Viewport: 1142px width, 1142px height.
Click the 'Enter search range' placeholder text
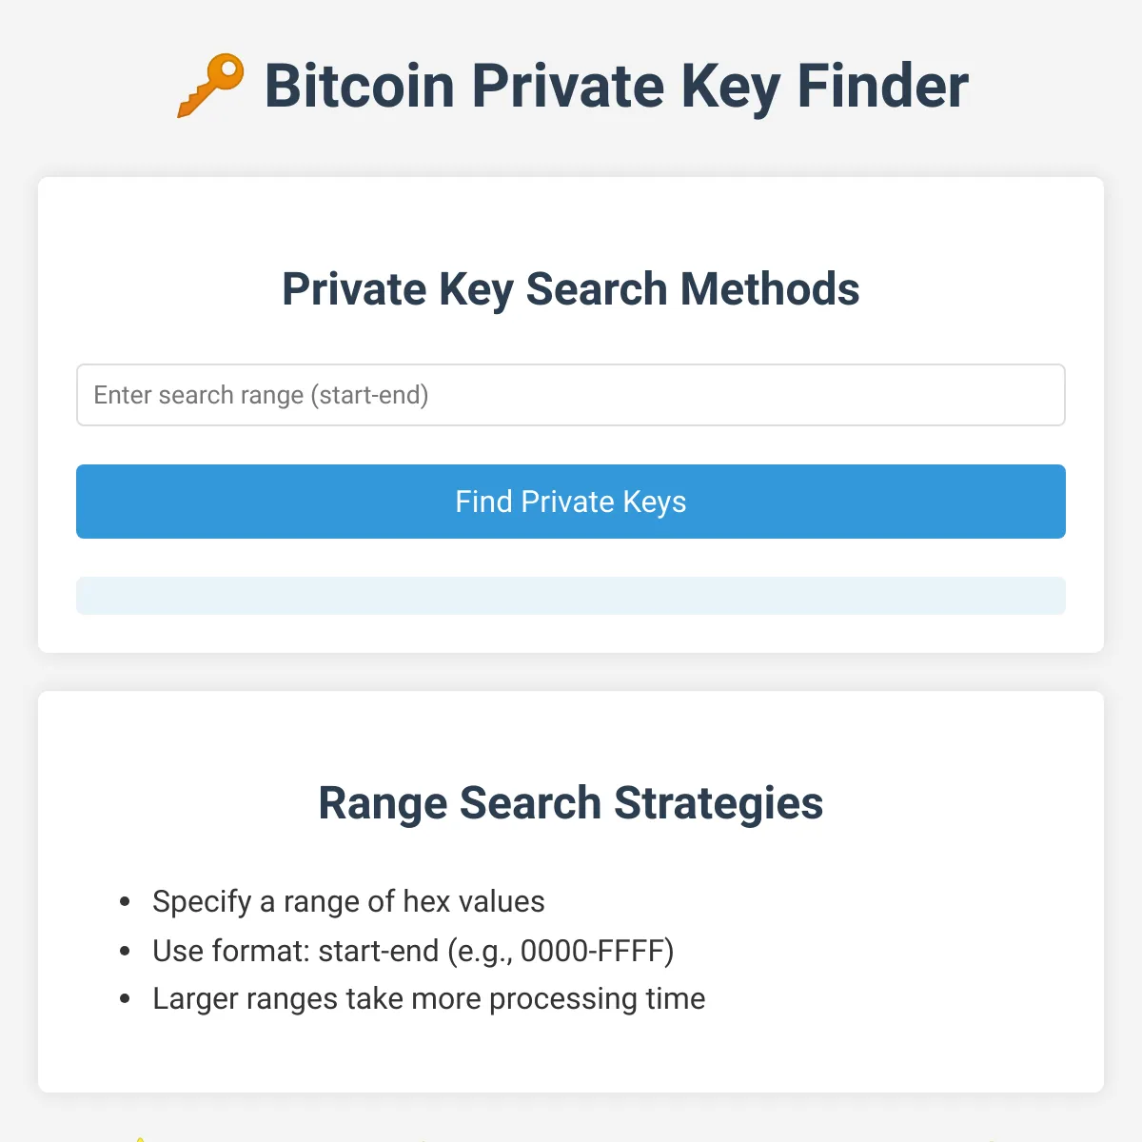(x=198, y=395)
